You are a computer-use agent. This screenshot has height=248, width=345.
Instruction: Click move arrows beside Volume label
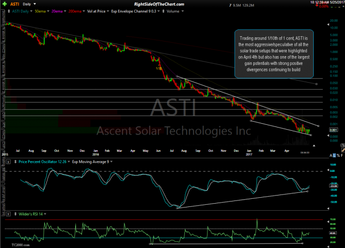click(x=163, y=11)
